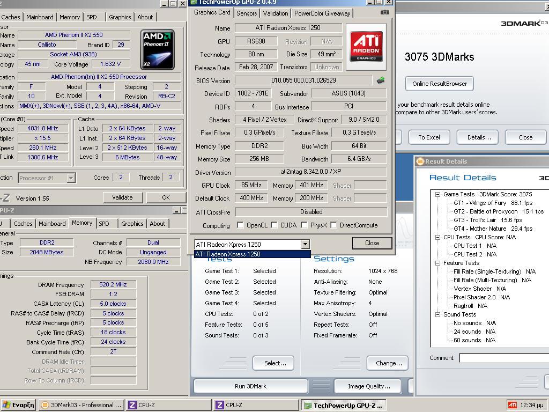Screen dimensions: 549x412
Task: Open Online ResultBrowser
Action: point(440,84)
